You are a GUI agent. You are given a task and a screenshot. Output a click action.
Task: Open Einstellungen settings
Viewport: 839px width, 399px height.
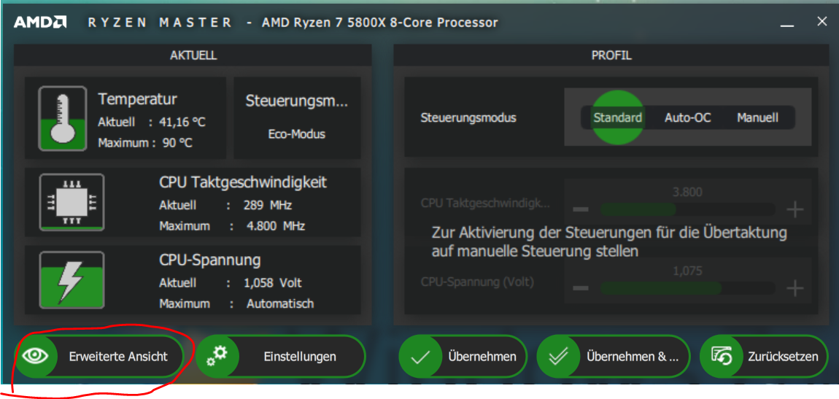(280, 356)
